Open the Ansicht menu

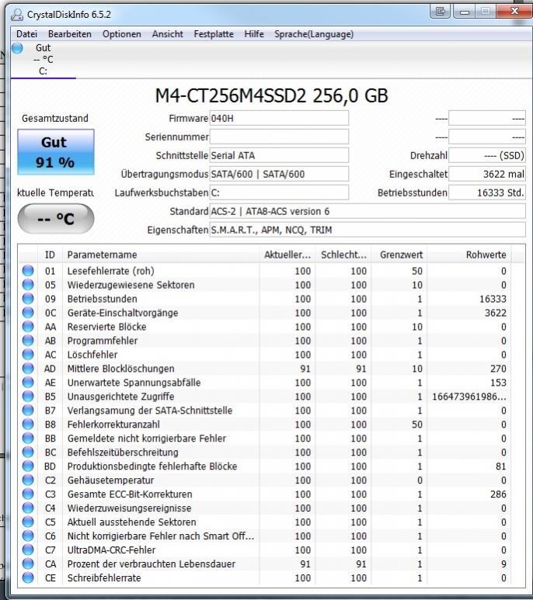click(167, 34)
